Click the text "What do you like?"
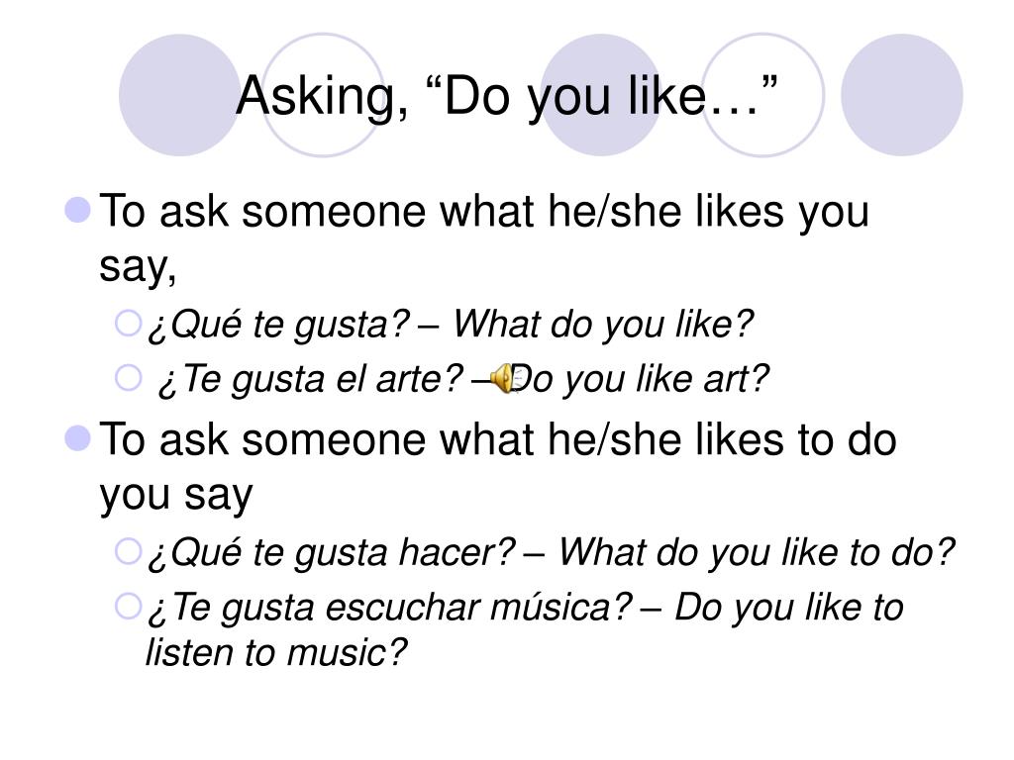 coord(603,324)
